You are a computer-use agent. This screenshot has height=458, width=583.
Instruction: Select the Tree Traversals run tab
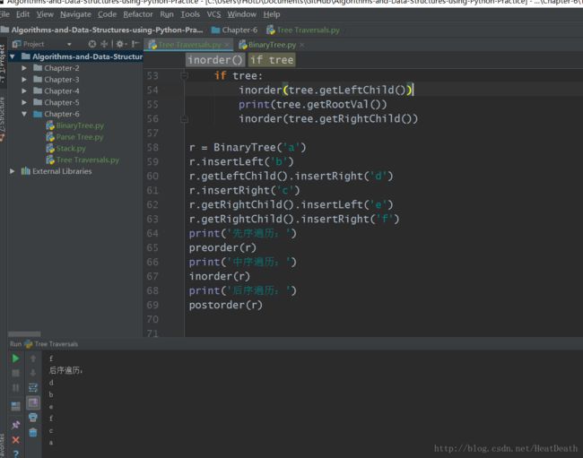pos(51,344)
